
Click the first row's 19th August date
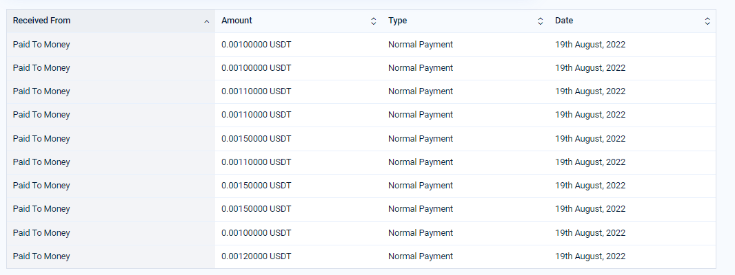[x=590, y=45]
